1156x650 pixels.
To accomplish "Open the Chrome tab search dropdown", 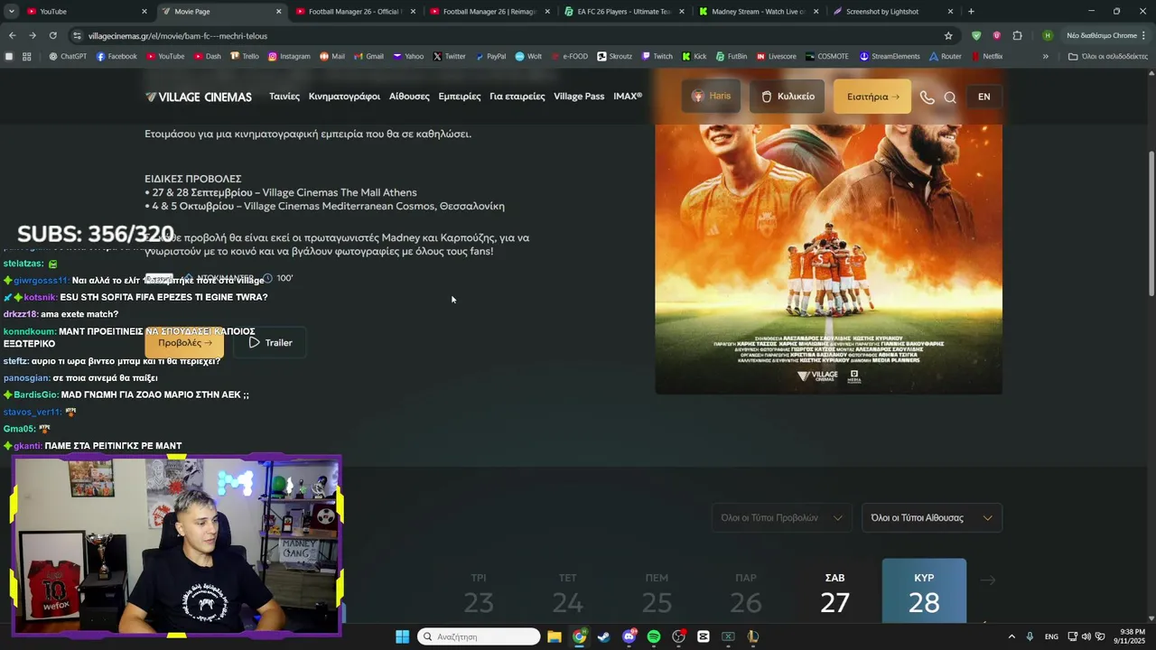I will point(11,12).
